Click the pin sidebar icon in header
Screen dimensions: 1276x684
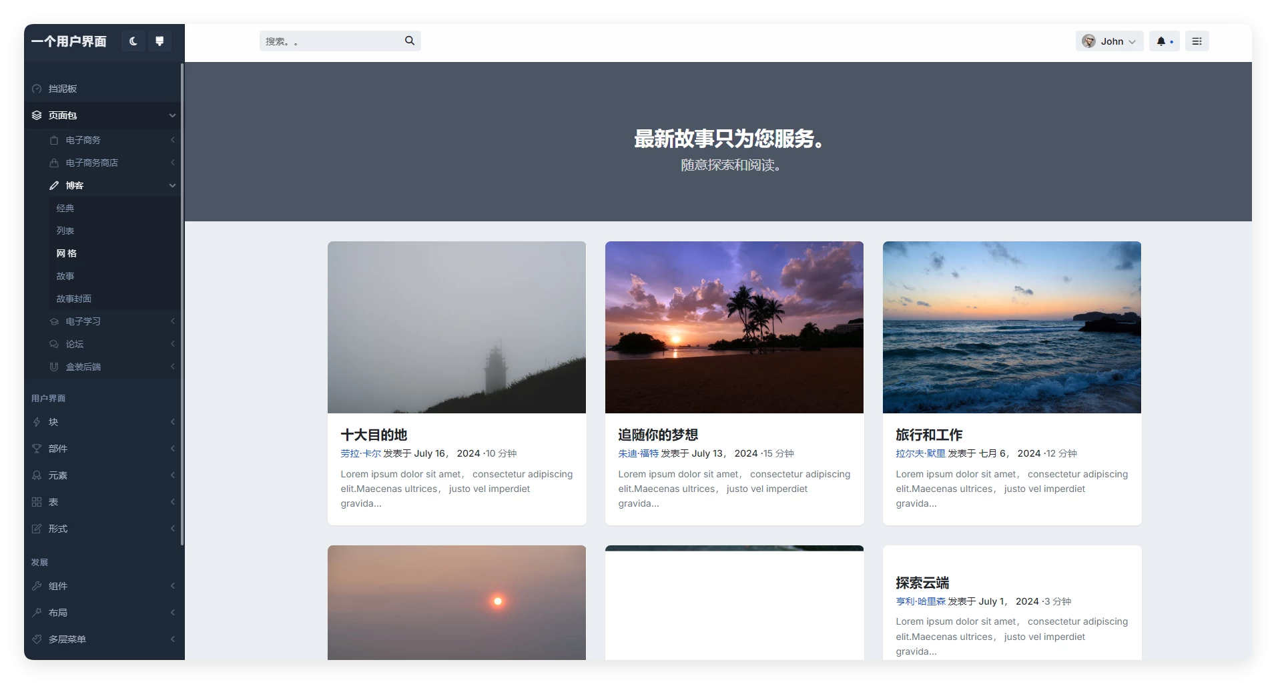[159, 41]
